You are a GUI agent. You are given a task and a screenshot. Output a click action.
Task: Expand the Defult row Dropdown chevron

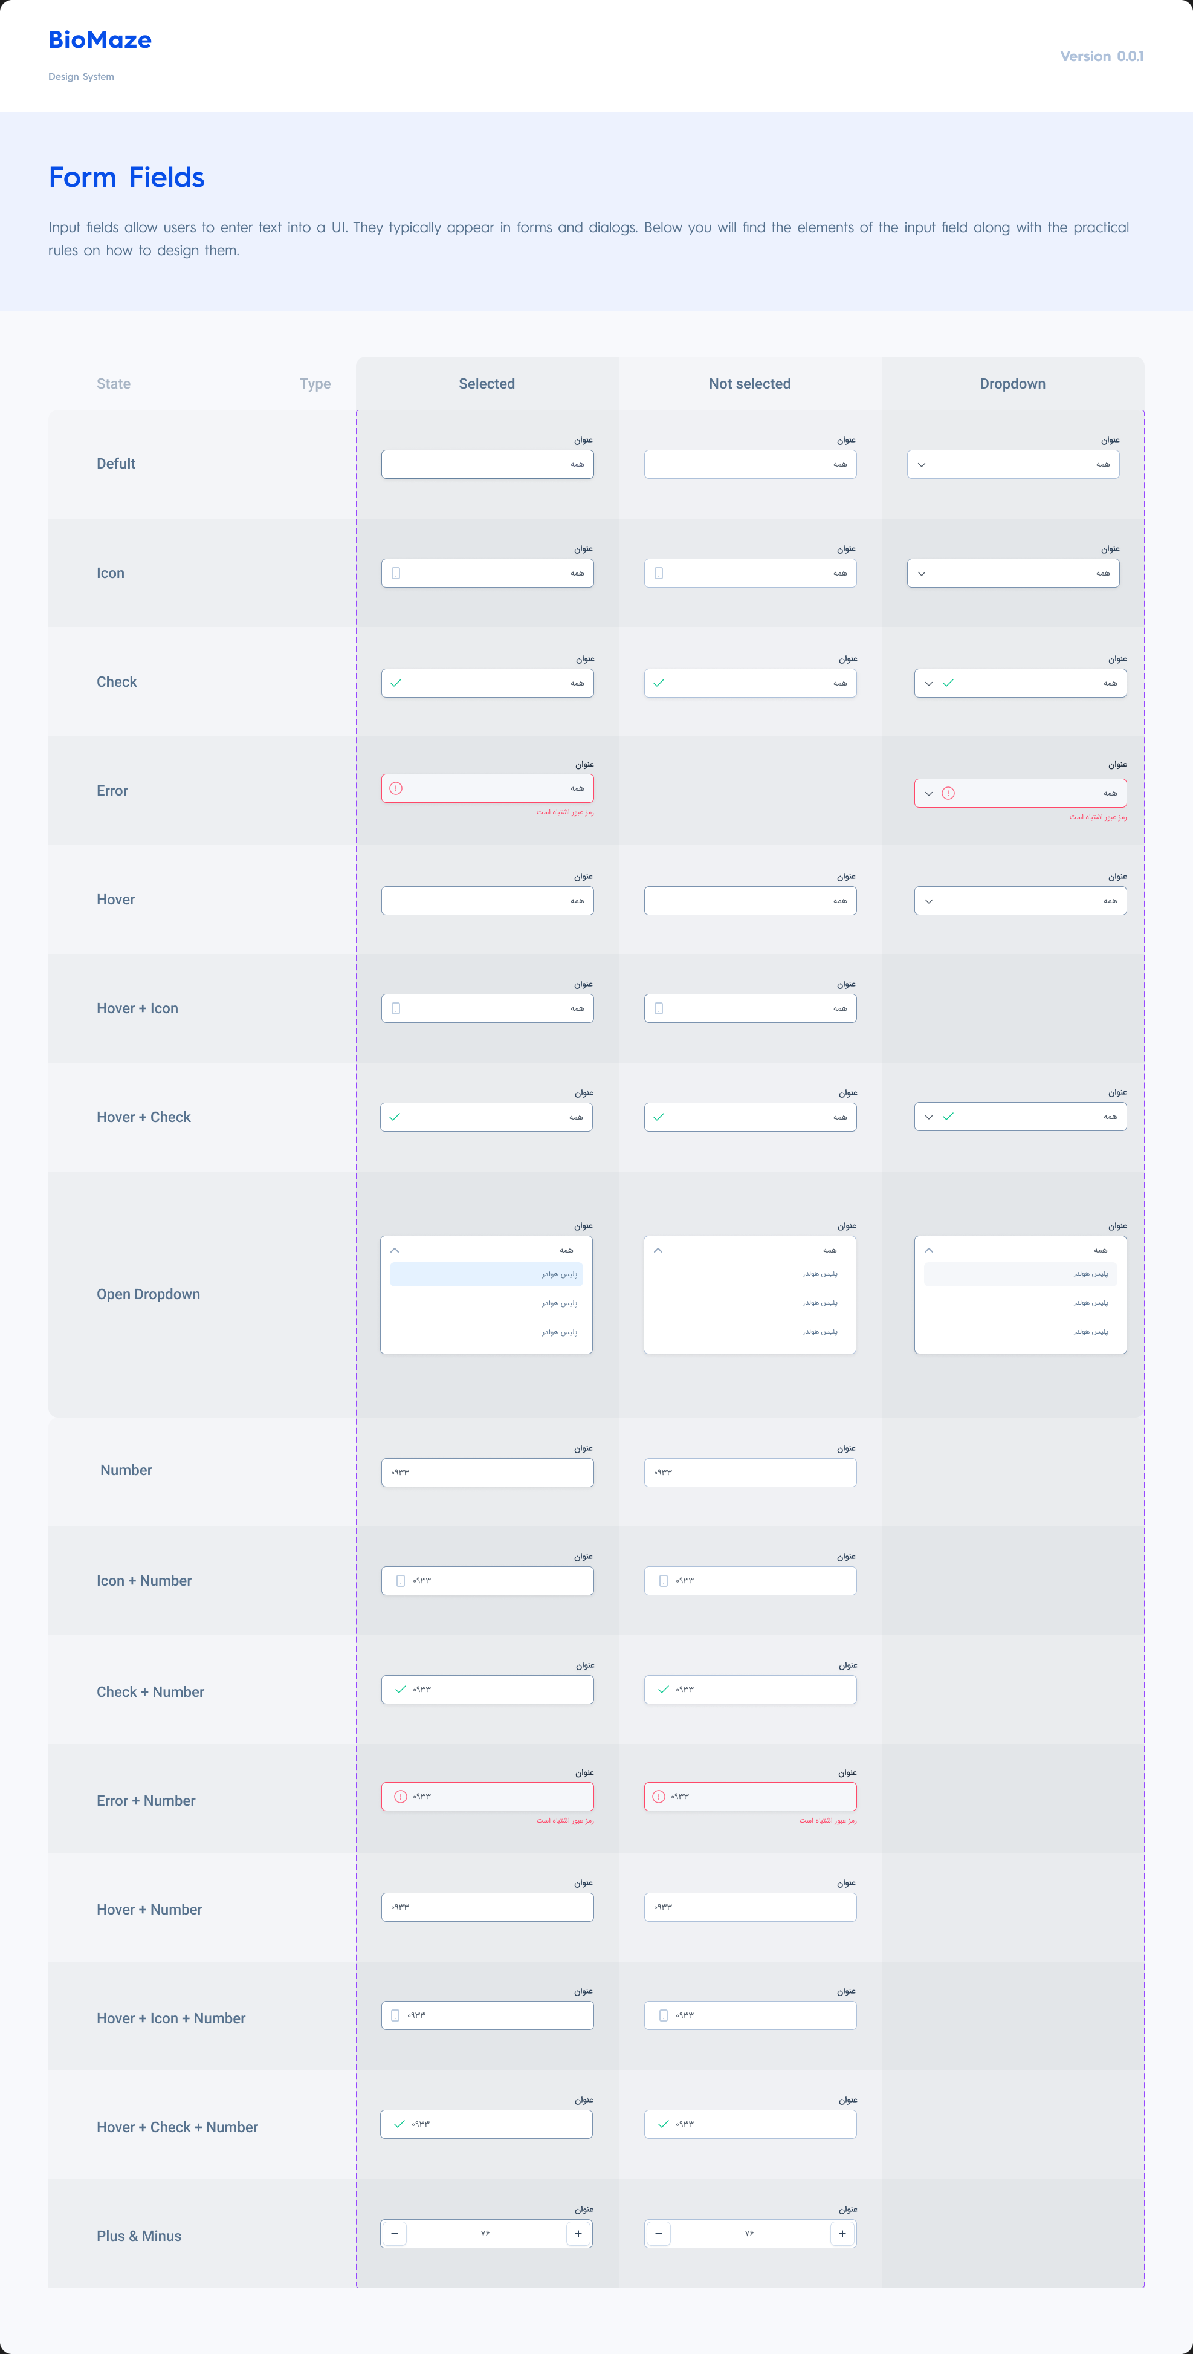922,464
